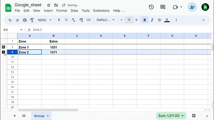214x120 pixels.
Task: Undo the last action
Action: 10,20
